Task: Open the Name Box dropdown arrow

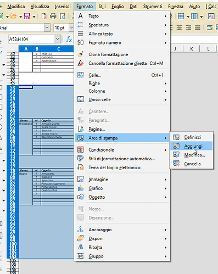Action: (x=58, y=39)
